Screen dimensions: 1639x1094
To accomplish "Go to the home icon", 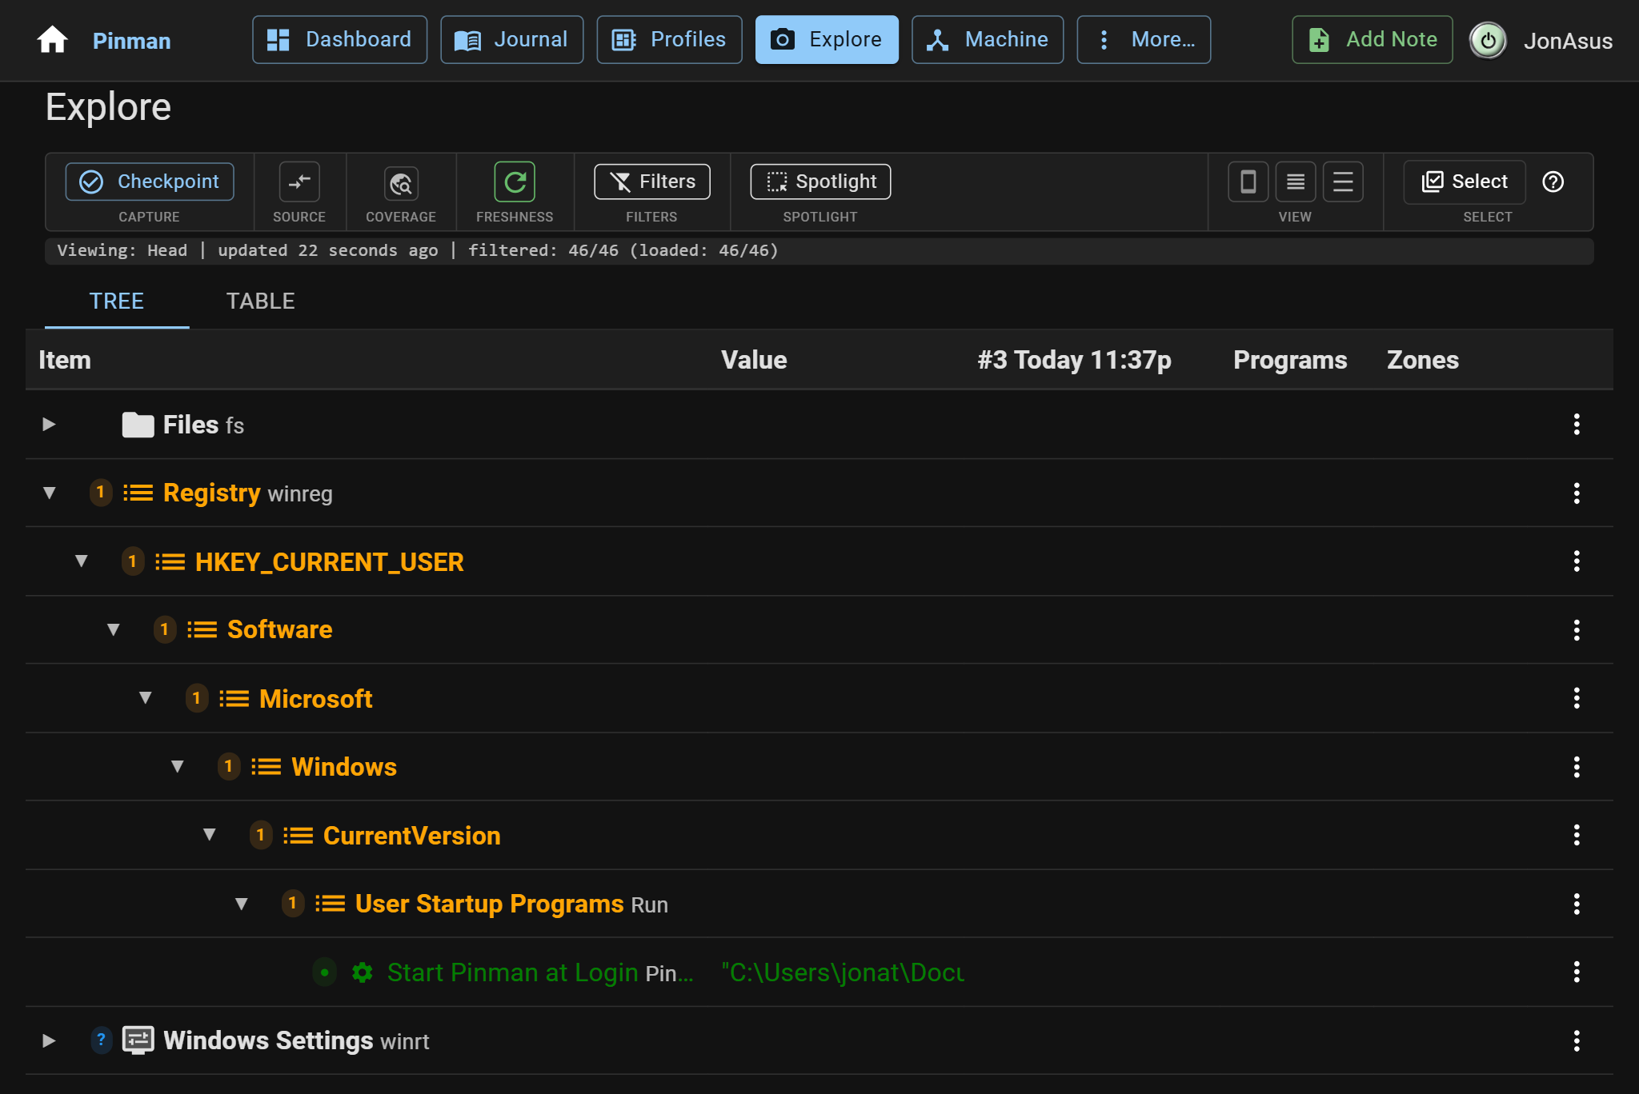I will pyautogui.click(x=52, y=40).
